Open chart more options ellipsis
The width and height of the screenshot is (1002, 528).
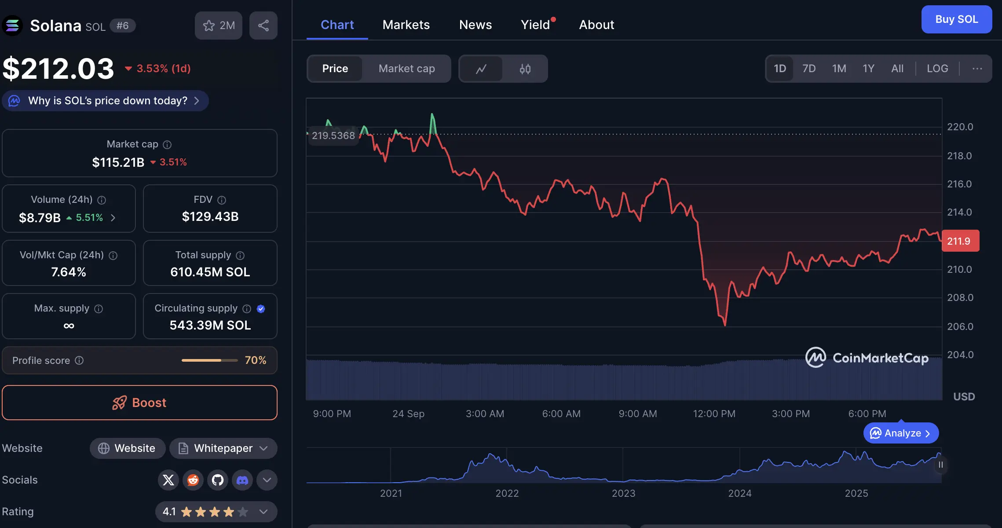[x=977, y=69]
